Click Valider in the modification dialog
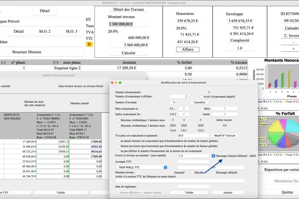This screenshot has height=199, width=299. coord(189,193)
